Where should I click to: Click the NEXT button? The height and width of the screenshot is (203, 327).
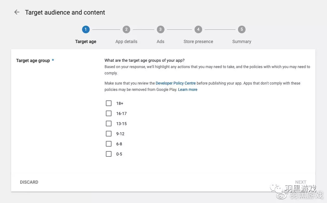(300, 182)
